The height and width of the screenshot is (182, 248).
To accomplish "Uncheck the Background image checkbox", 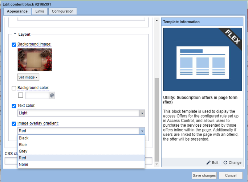I will point(14,44).
